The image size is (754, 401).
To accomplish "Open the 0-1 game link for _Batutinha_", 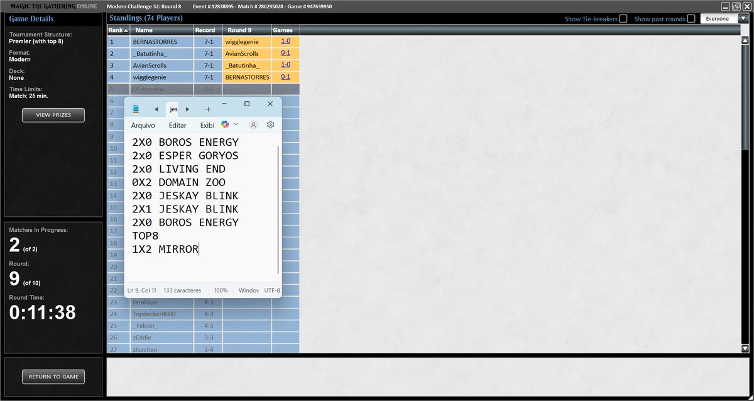I will point(285,53).
